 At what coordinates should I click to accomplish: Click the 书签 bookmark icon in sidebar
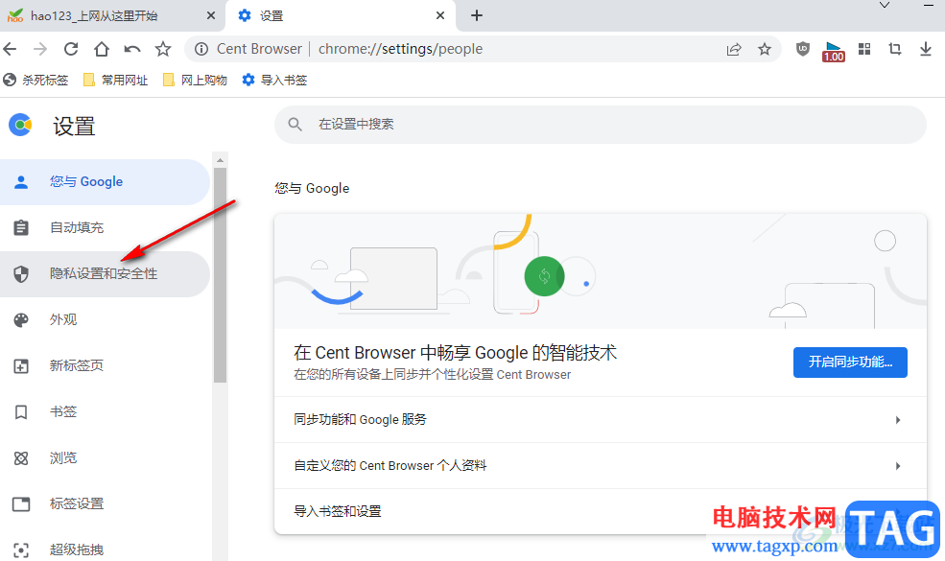(x=21, y=412)
